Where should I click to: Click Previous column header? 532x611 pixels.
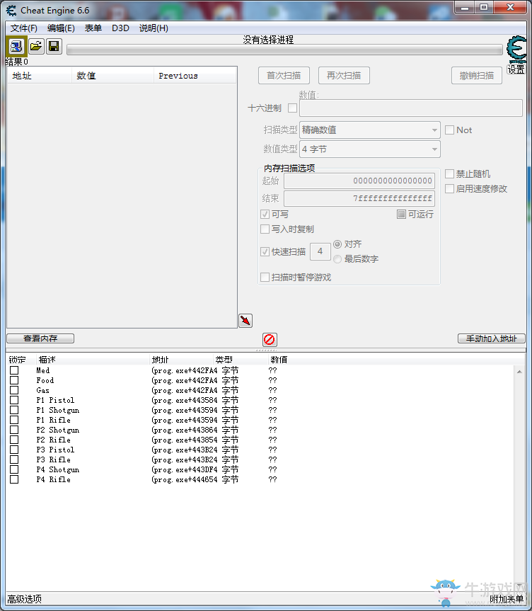pyautogui.click(x=195, y=76)
